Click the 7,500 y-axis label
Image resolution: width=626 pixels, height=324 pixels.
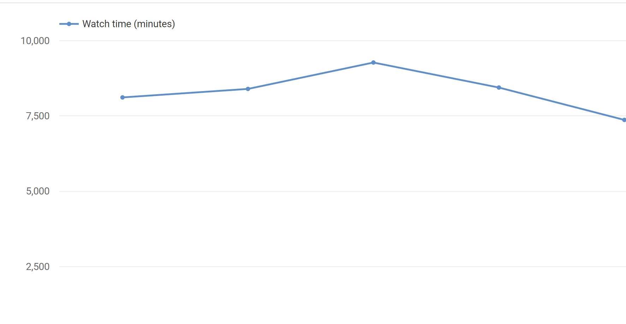(37, 116)
